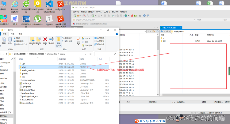Launch Xshell via the red swirl toolbar icon
This screenshot has width=230, height=124.
coord(132,16)
